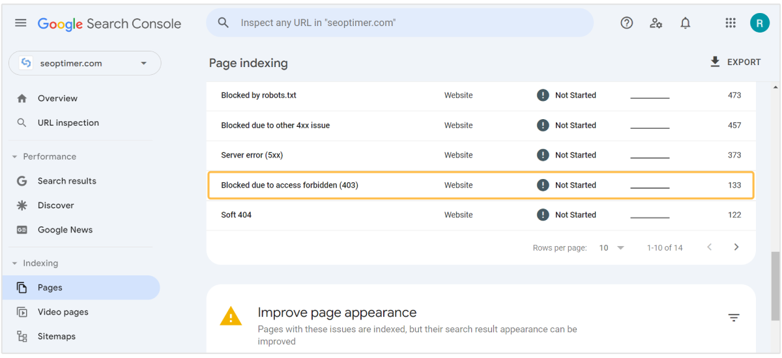Open the hamburger main menu
The height and width of the screenshot is (358, 782).
pyautogui.click(x=21, y=23)
